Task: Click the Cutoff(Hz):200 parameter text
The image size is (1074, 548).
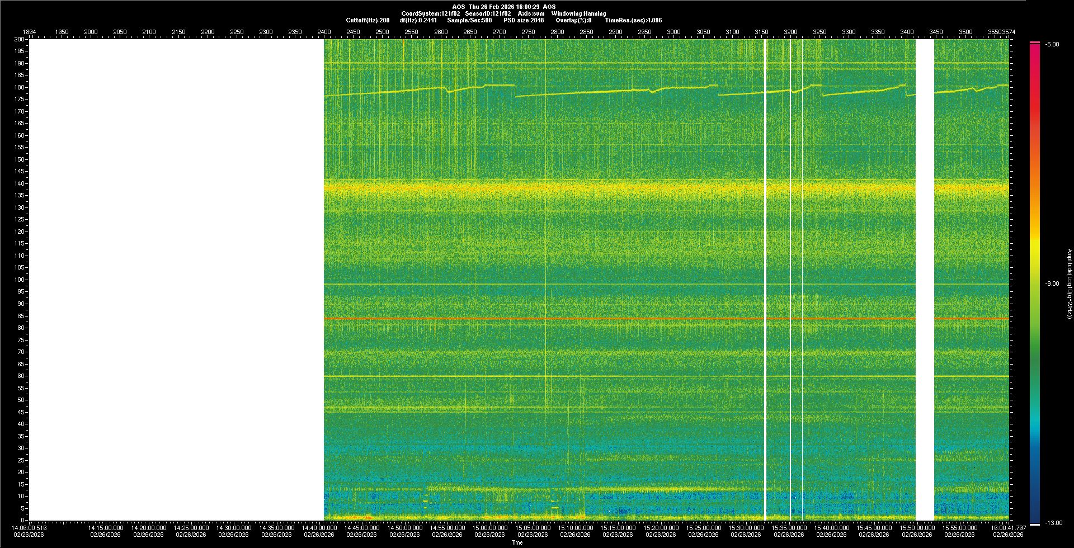Action: pyautogui.click(x=368, y=20)
